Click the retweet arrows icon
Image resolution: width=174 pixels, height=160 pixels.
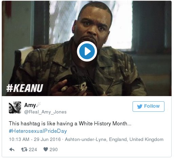tap(24, 149)
